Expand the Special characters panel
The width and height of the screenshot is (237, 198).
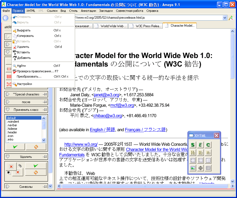click(8, 94)
